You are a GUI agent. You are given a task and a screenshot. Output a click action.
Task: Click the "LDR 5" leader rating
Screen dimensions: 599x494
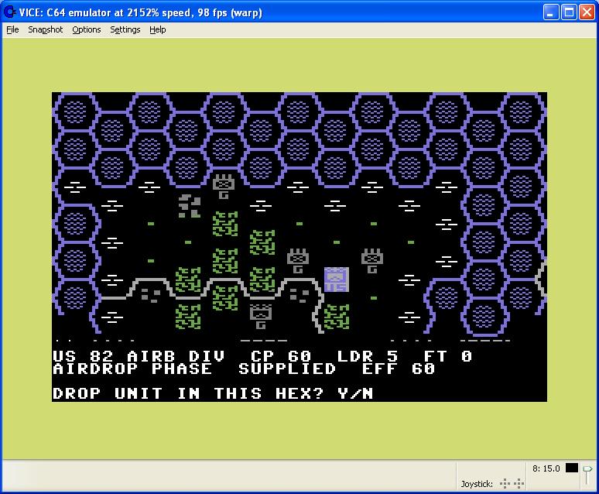368,356
